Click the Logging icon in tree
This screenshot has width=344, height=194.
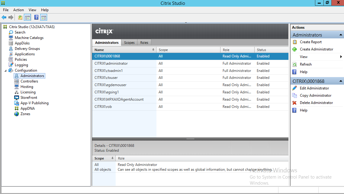point(11,65)
